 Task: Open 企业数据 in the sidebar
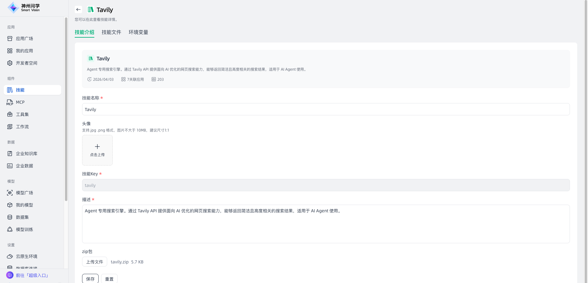tap(32, 166)
